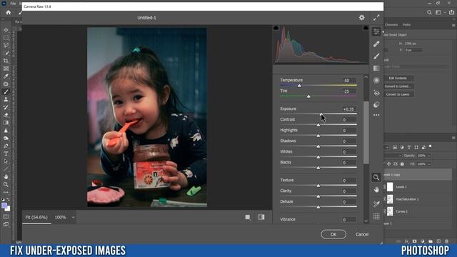Toggle highlight clipping warning on histogram
This screenshot has height=257, width=457.
click(x=366, y=28)
